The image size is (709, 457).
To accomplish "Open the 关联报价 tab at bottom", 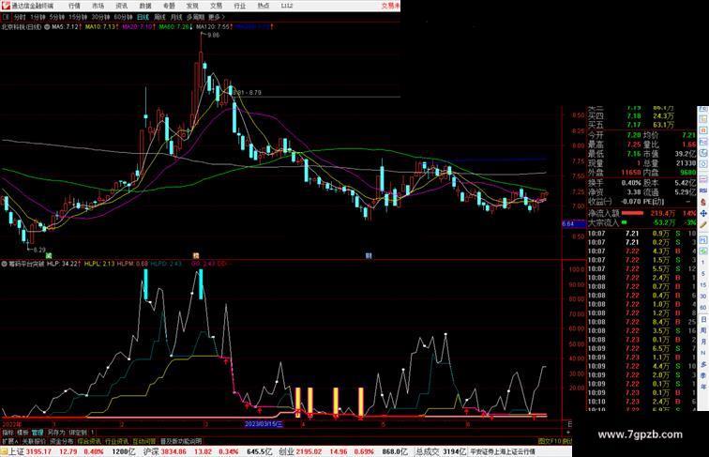I will (35, 441).
